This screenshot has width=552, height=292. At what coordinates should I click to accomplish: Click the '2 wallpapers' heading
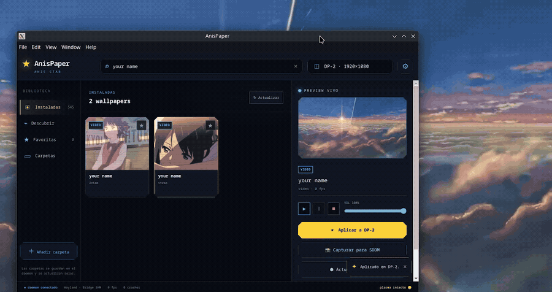110,101
